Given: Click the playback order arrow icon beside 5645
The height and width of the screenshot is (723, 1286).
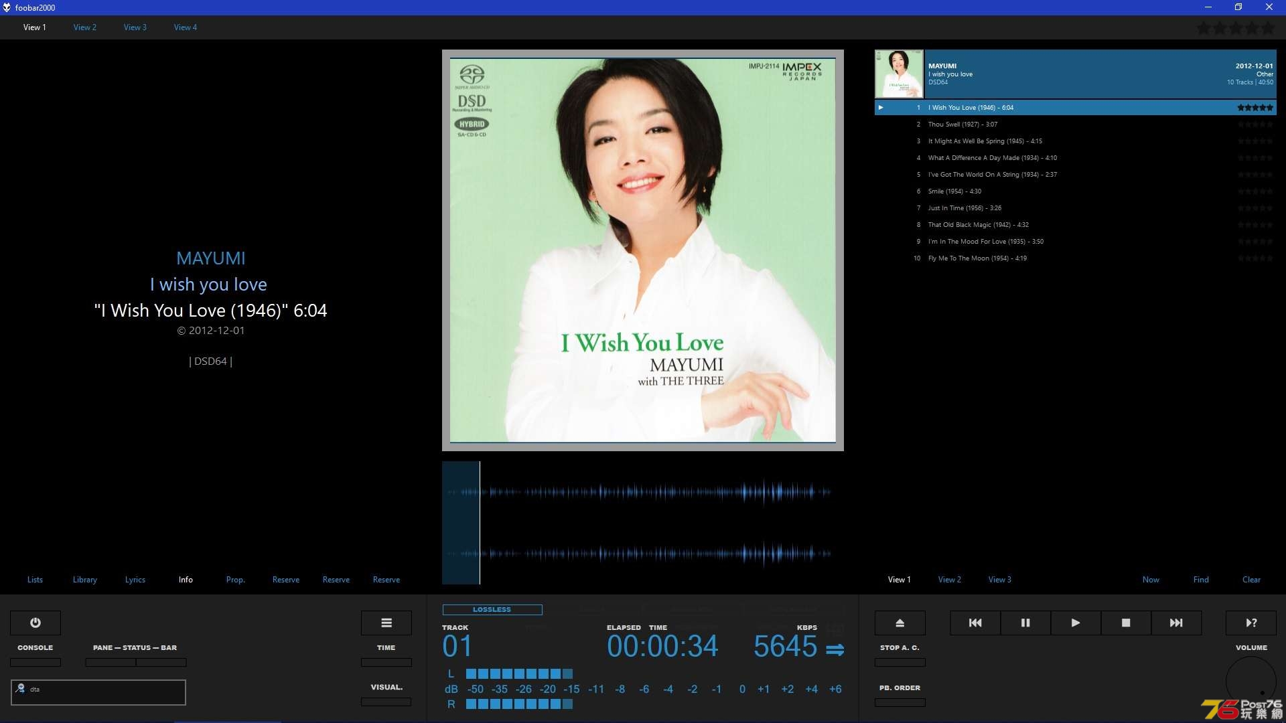Looking at the screenshot, I should tap(835, 649).
